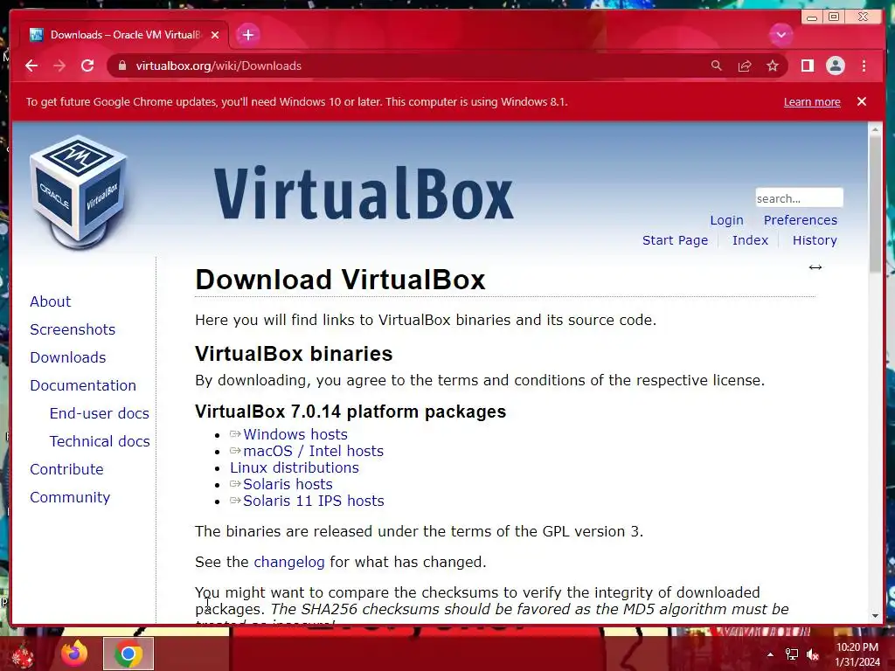Open the network tray icon
The height and width of the screenshot is (671, 895).
click(x=792, y=654)
